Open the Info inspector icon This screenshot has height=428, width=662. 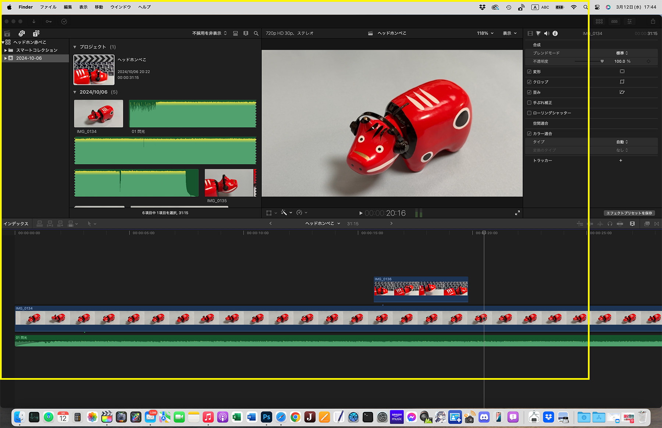[x=555, y=33]
